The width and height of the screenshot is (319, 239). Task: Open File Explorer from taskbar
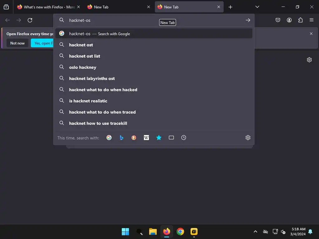[x=153, y=232]
